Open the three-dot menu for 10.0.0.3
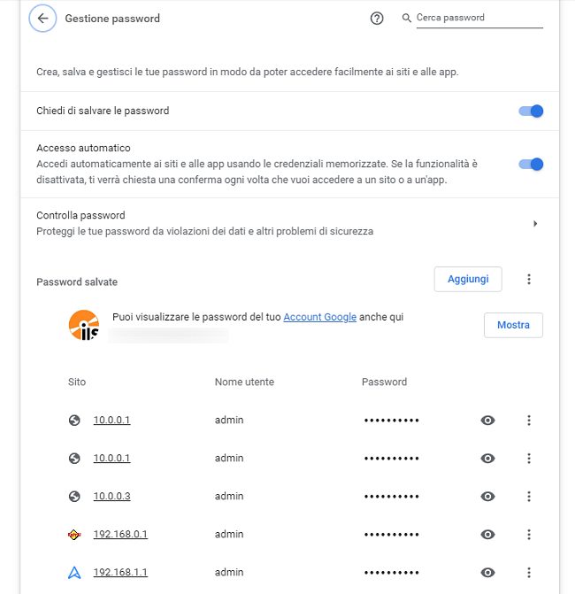Screen dimensions: 575x594 pos(529,497)
